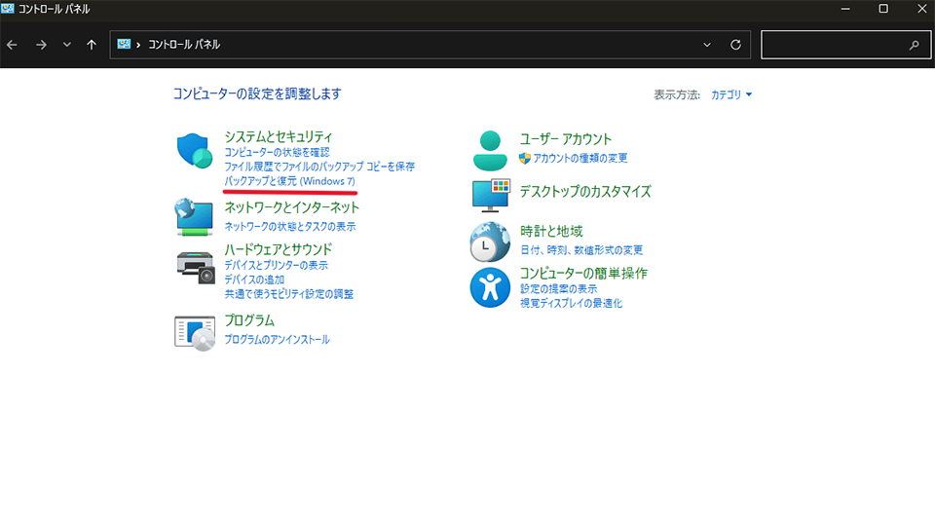Expand the breadcrumb chevron before コントロール パネル
Image resolution: width=935 pixels, height=521 pixels.
point(138,45)
